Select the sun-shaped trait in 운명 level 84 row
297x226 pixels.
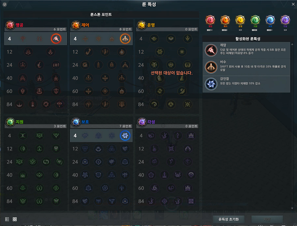[x=188, y=104]
